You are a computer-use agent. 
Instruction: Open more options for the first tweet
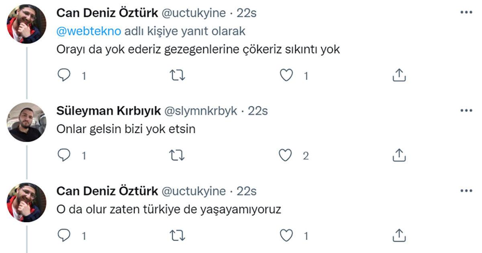(x=466, y=12)
